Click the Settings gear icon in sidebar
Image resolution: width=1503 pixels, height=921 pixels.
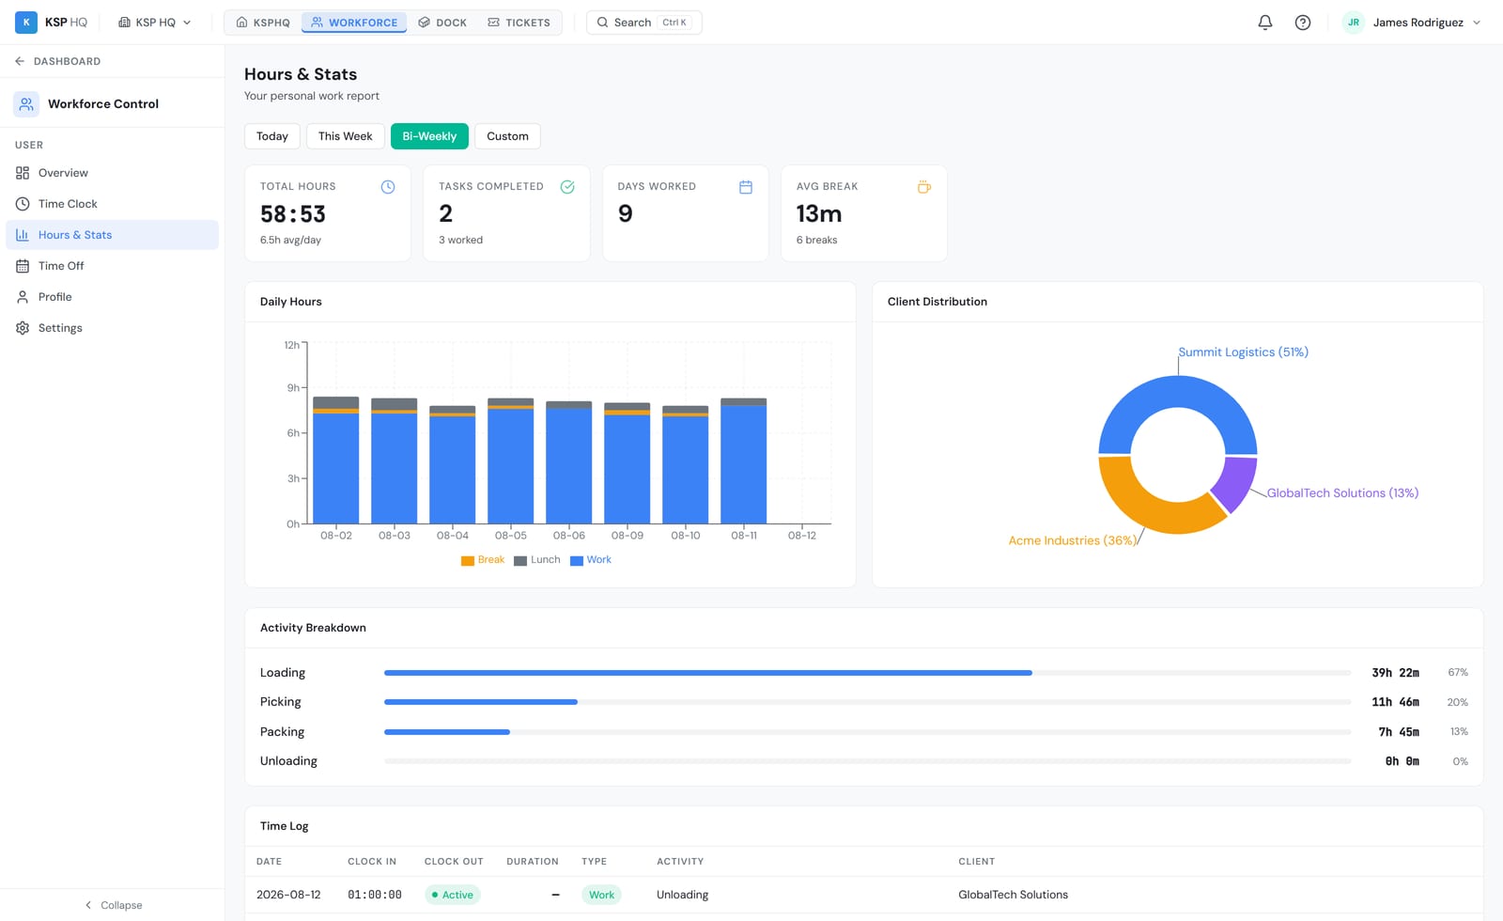23,328
